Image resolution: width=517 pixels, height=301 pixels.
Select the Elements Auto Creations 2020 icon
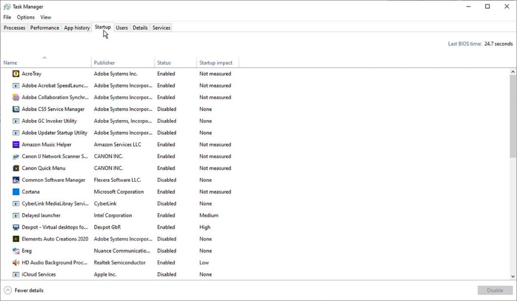(x=16, y=239)
